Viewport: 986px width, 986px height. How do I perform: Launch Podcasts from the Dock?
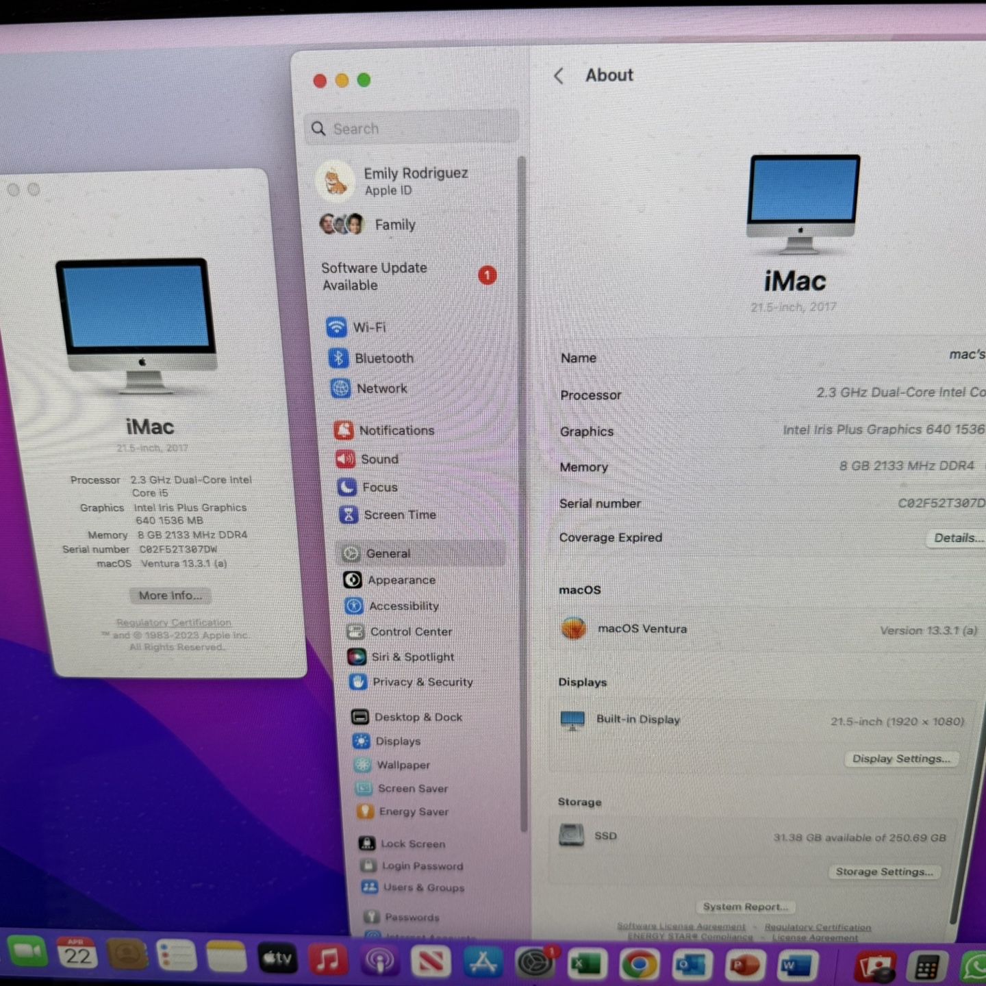(x=379, y=960)
